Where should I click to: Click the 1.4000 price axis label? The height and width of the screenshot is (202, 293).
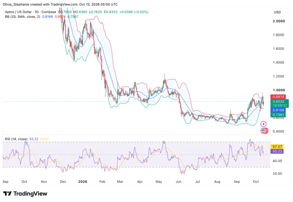(278, 62)
